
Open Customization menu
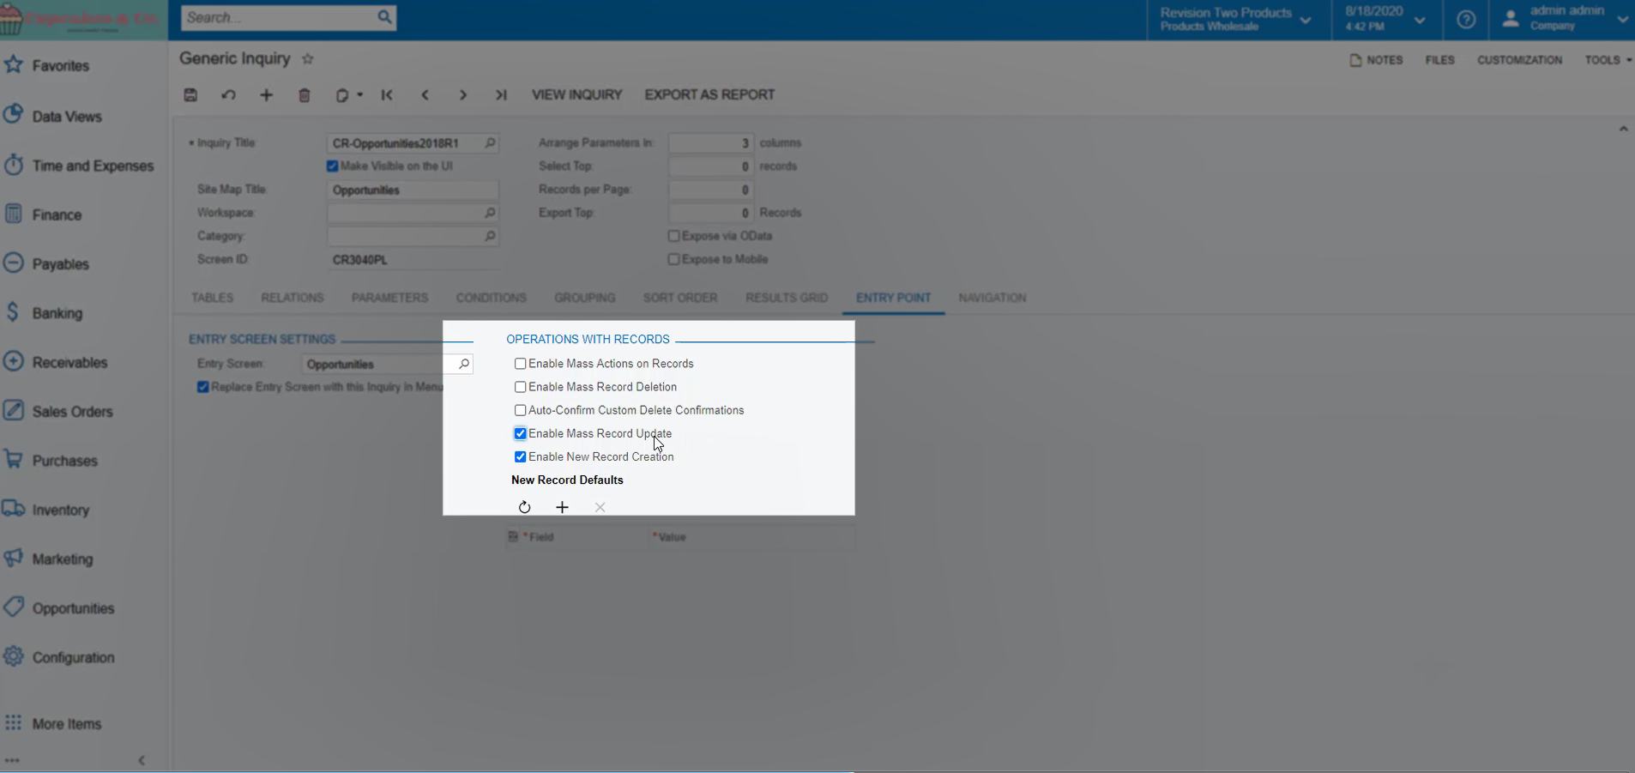pos(1519,60)
